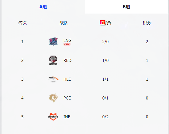
Task: Switch to the A组 tab
Action: click(43, 7)
